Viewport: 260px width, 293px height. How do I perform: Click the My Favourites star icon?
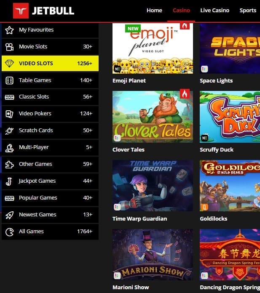pyautogui.click(x=9, y=30)
